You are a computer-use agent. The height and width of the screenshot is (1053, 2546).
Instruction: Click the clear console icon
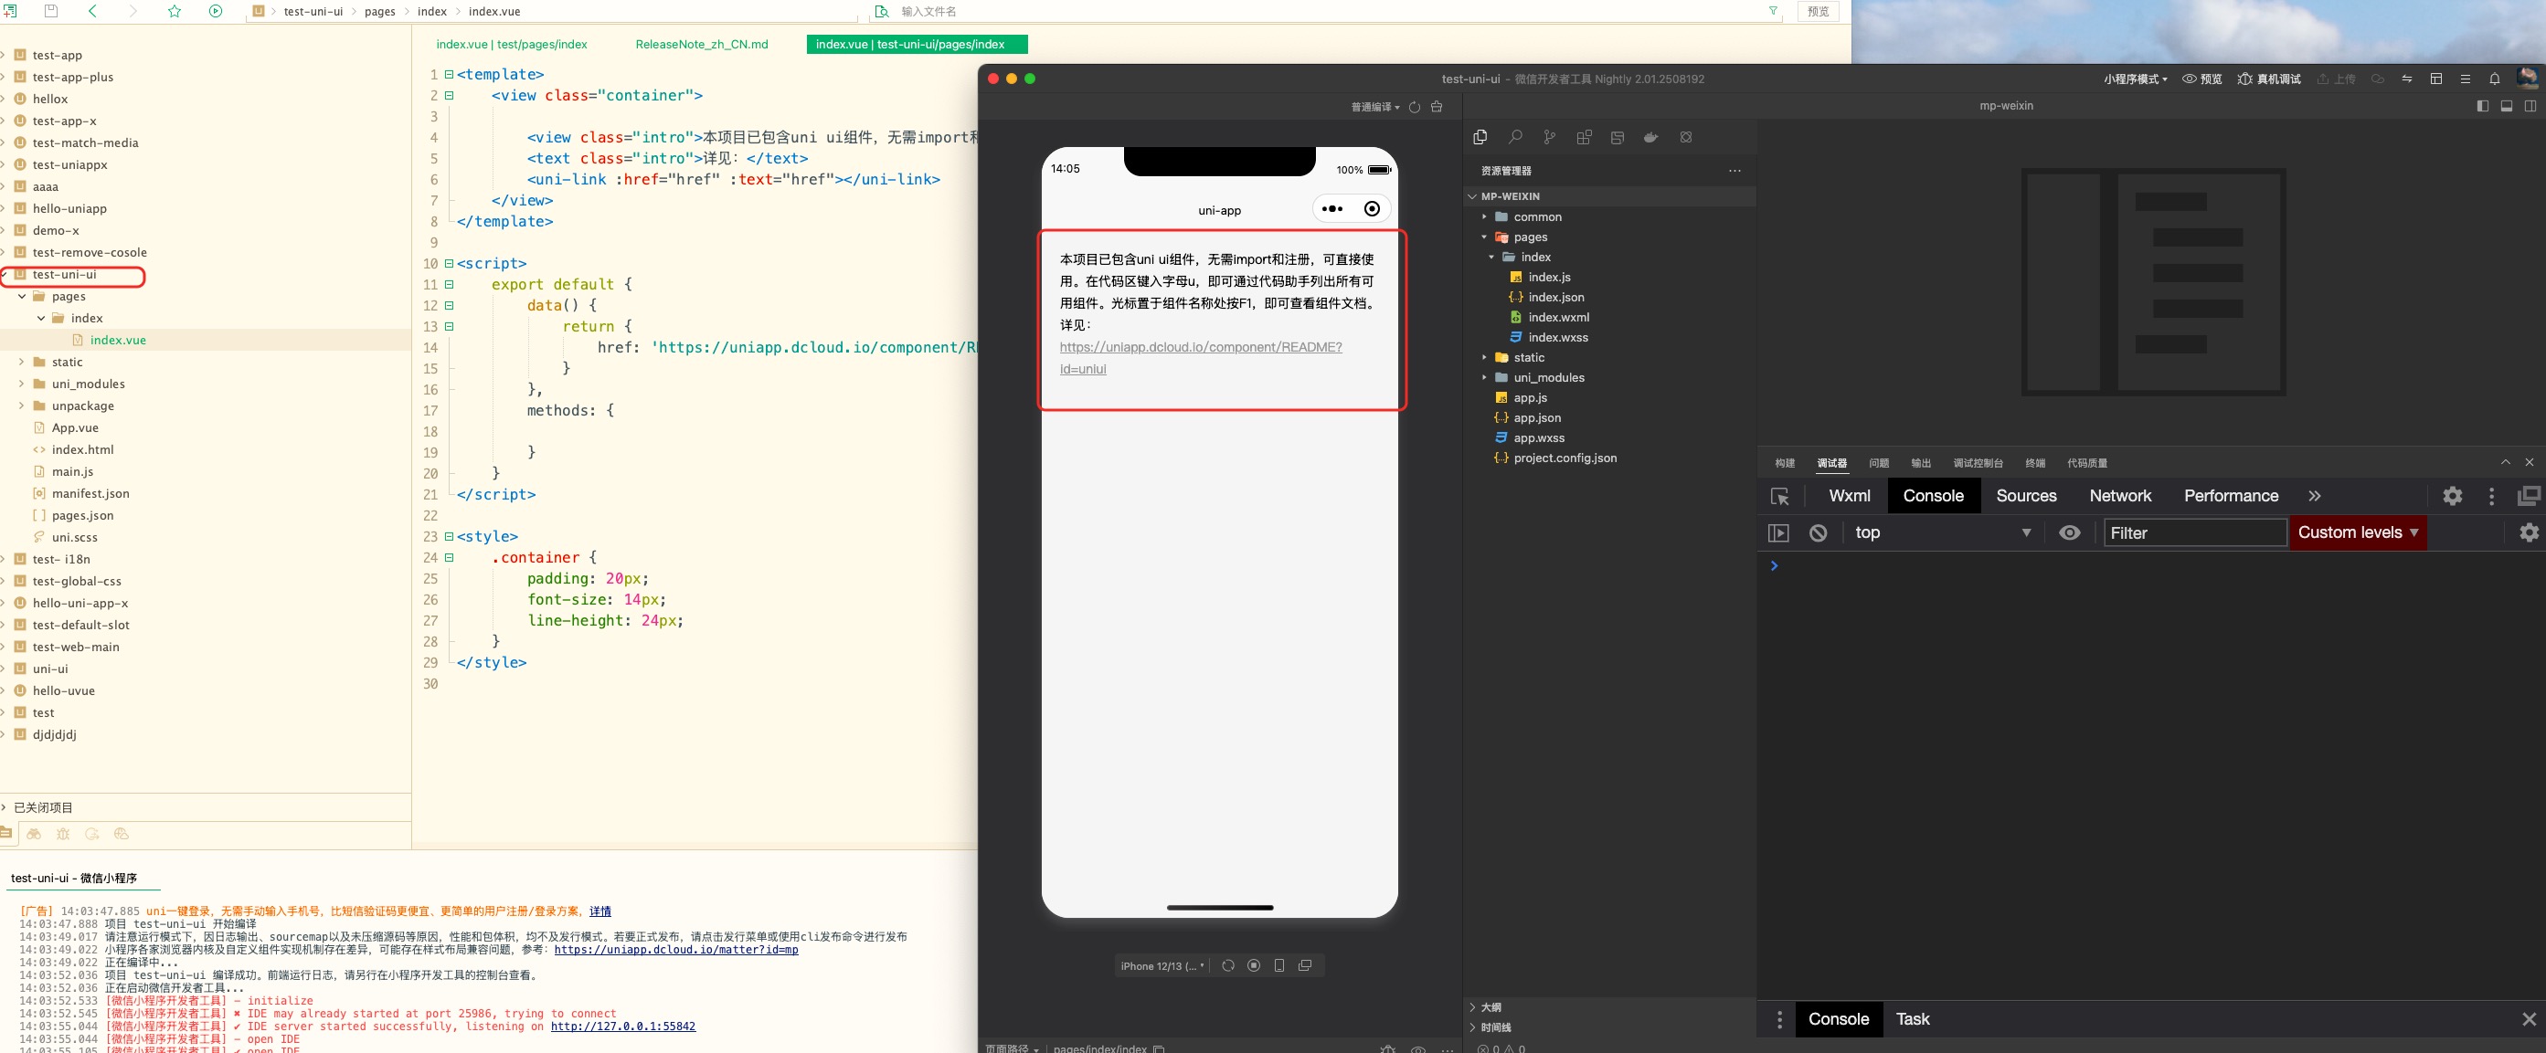click(x=1818, y=533)
